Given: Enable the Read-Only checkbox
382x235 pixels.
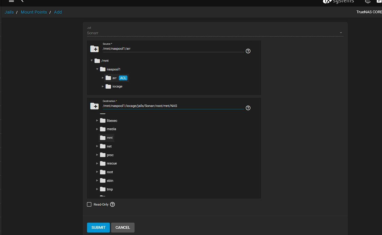Looking at the screenshot, I should click(89, 204).
